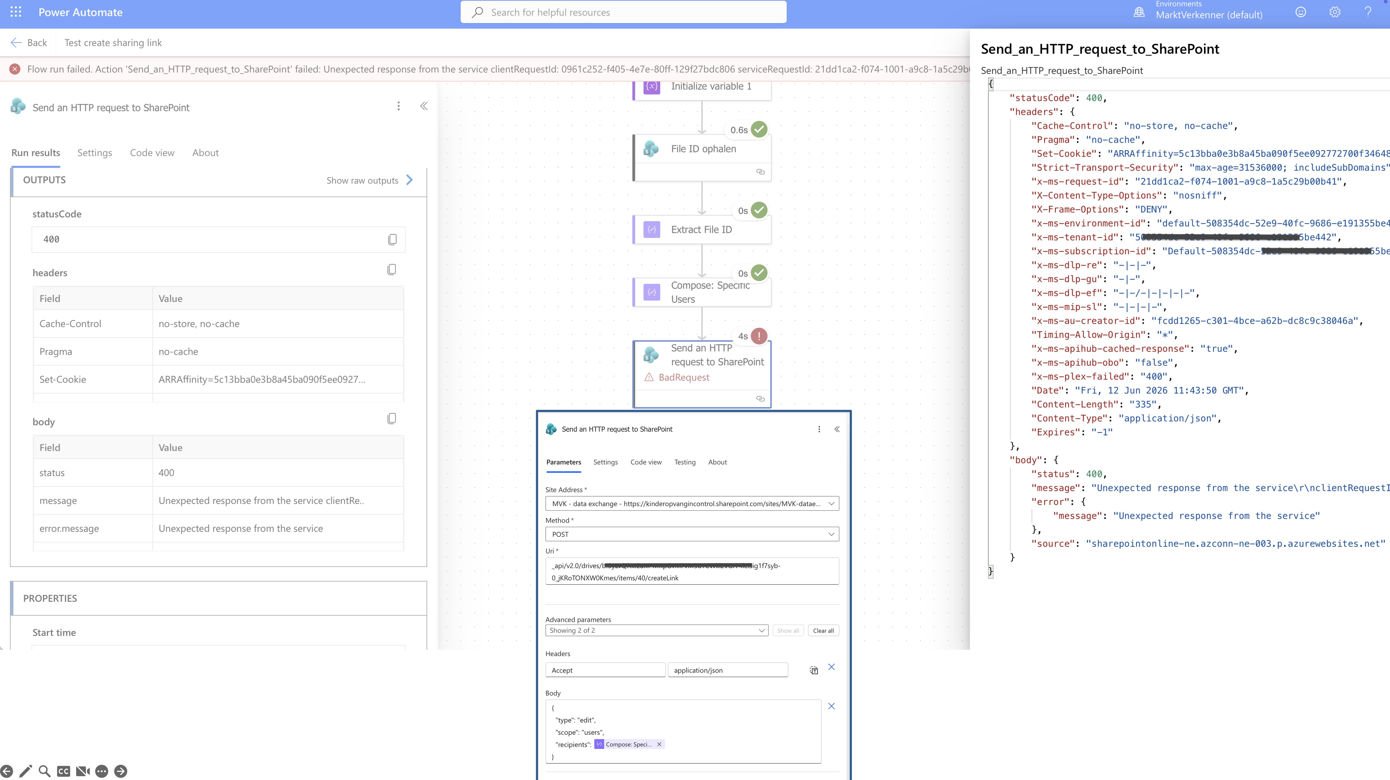Click connection link icon on File ID ophalen
Screen dimensions: 1390x780
click(x=760, y=171)
